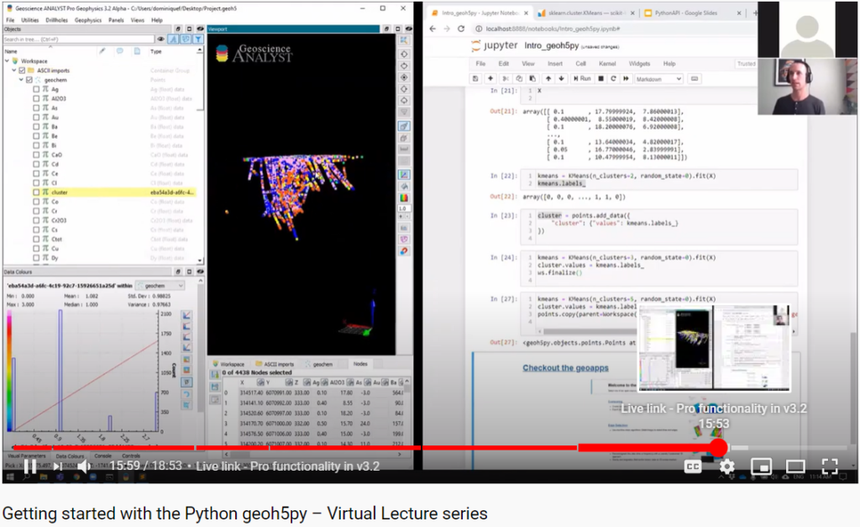Collapse the Workspace tree node

click(x=7, y=61)
